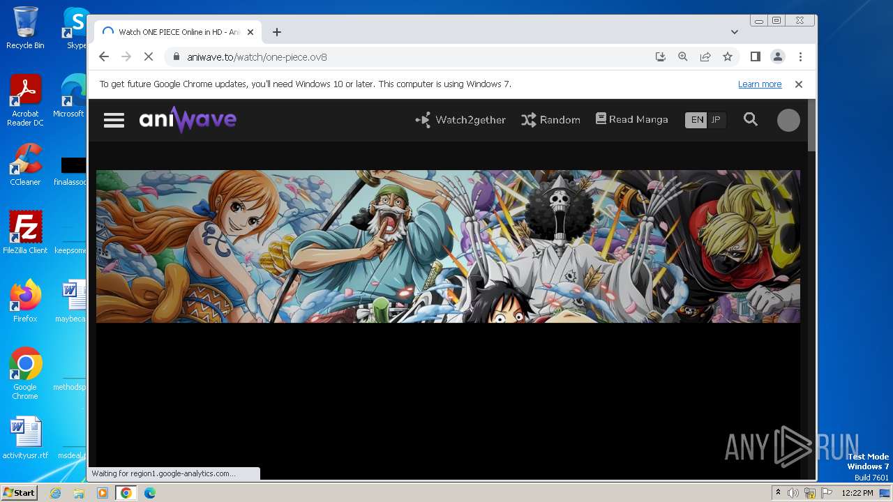Open the Recycle Bin desktop icon
893x502 pixels.
pyautogui.click(x=25, y=28)
